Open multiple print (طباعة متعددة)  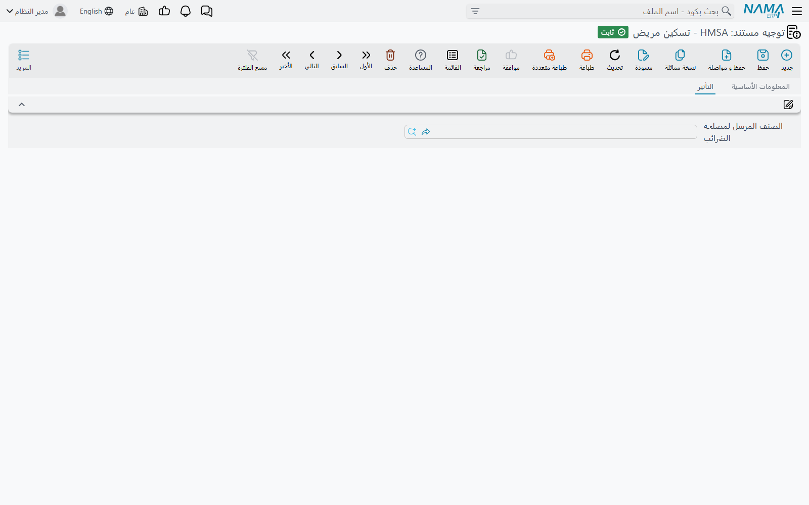(x=550, y=60)
